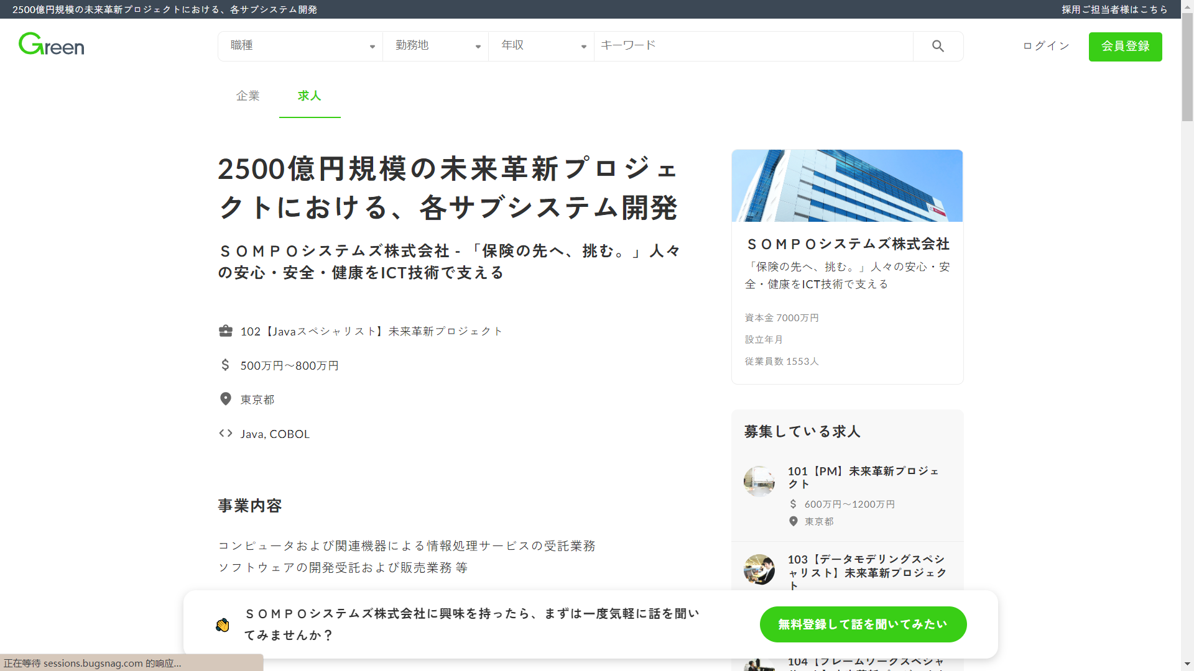Click the 設立年月 label
The width and height of the screenshot is (1194, 671).
(764, 339)
